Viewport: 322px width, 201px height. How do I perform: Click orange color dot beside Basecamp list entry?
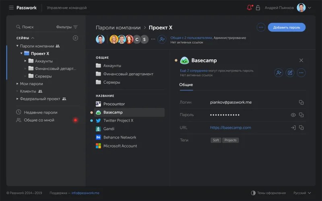[x=92, y=113]
